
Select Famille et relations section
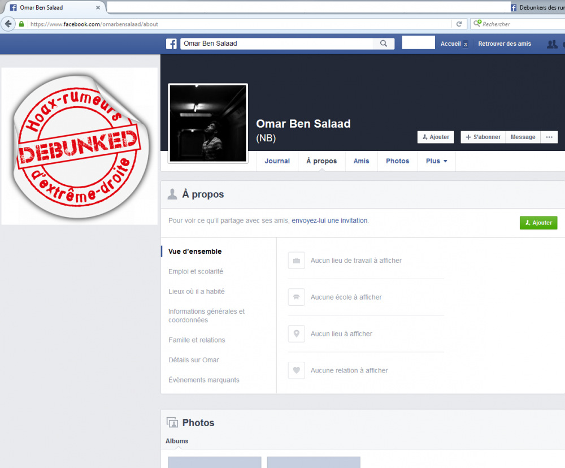(197, 340)
